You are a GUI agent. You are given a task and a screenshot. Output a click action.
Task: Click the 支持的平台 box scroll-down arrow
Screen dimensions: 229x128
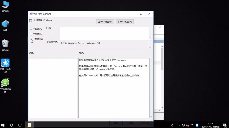pos(150,47)
